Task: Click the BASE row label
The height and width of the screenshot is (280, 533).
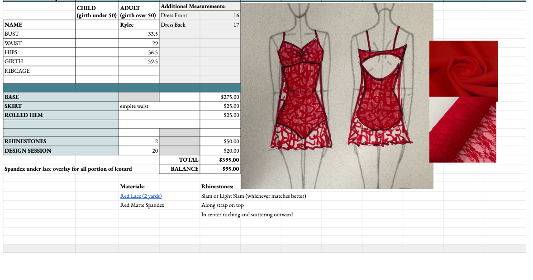Action: click(x=61, y=97)
